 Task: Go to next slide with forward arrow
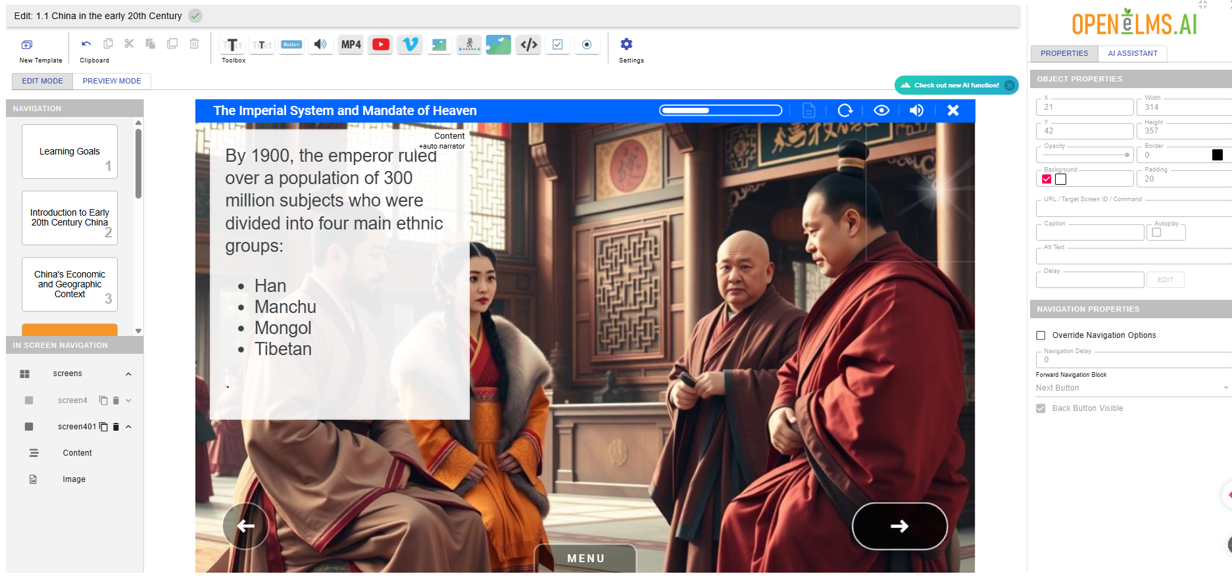pos(899,526)
